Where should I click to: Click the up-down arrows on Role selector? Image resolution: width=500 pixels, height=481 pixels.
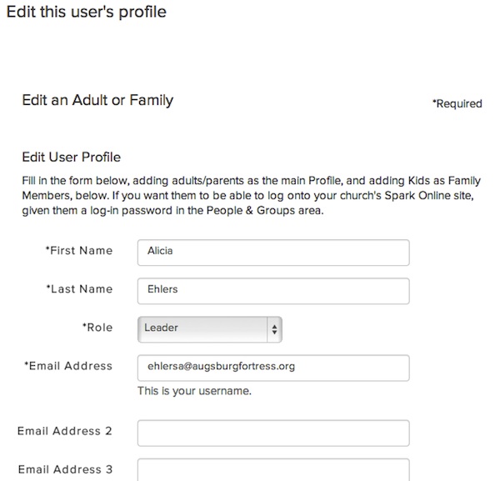pyautogui.click(x=274, y=328)
